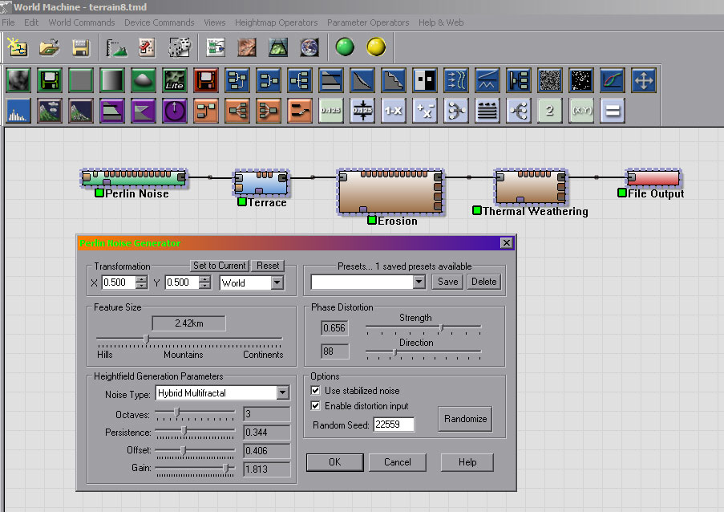The width and height of the screenshot is (724, 512).
Task: Select the purple clock device icon
Action: point(174,111)
